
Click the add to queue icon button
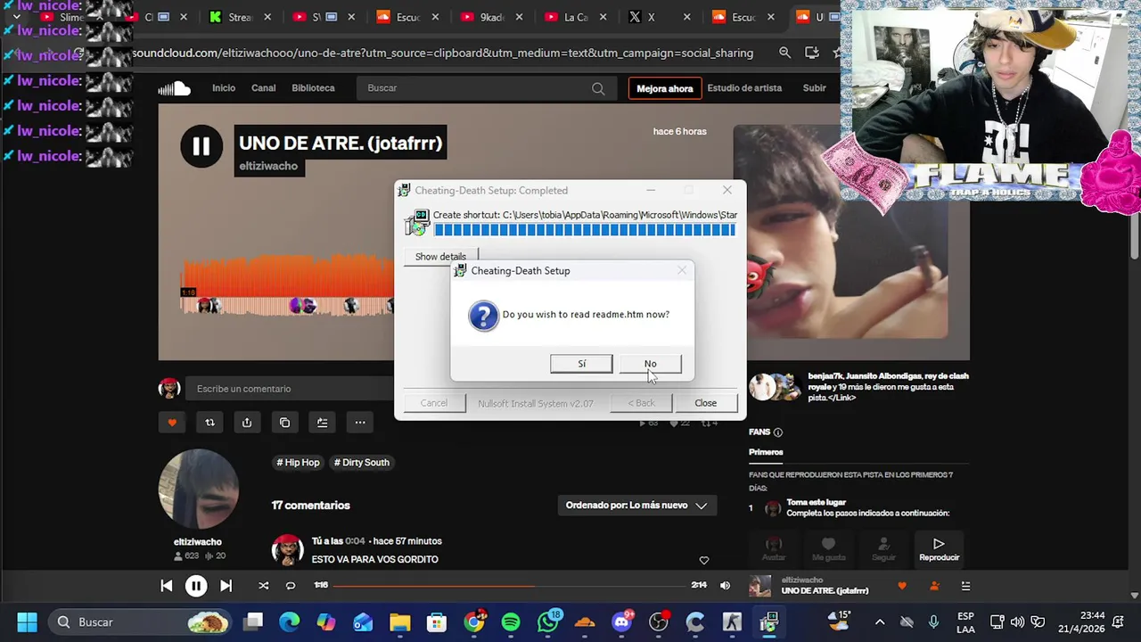[x=322, y=423]
